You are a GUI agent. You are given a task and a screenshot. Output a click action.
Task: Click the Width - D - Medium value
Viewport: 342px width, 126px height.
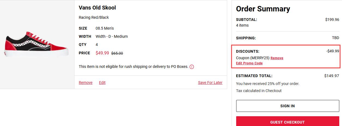pyautogui.click(x=112, y=36)
